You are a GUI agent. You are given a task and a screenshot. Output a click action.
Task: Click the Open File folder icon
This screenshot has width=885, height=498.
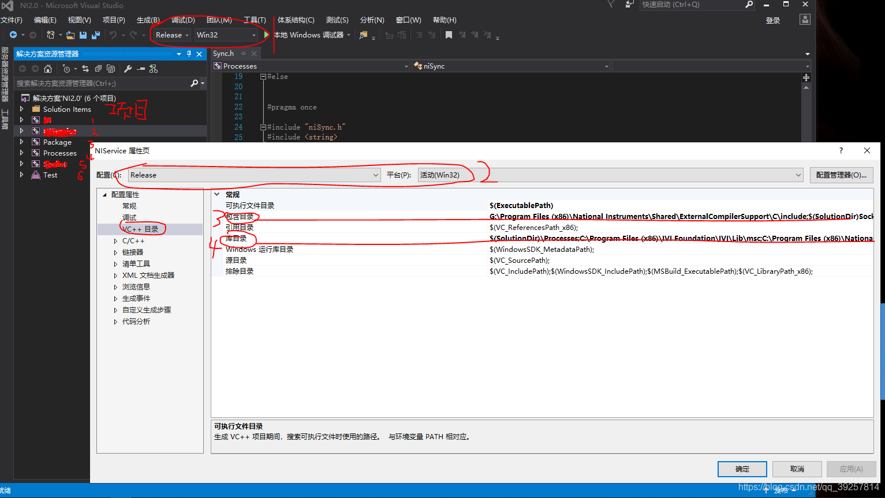(70, 35)
